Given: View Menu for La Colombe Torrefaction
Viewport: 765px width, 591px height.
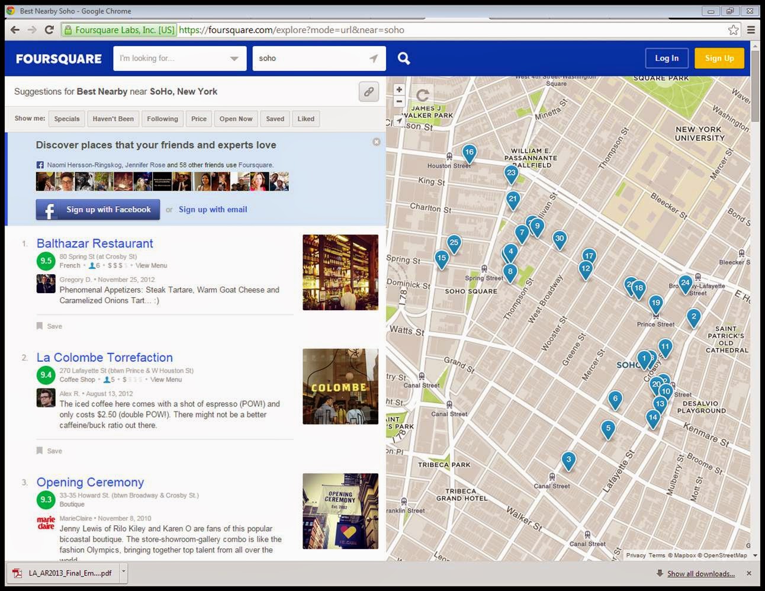Looking at the screenshot, I should (166, 380).
